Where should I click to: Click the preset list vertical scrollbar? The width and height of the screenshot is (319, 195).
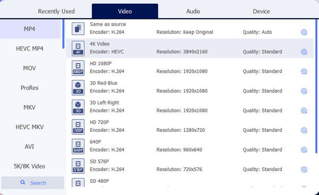coord(316,86)
